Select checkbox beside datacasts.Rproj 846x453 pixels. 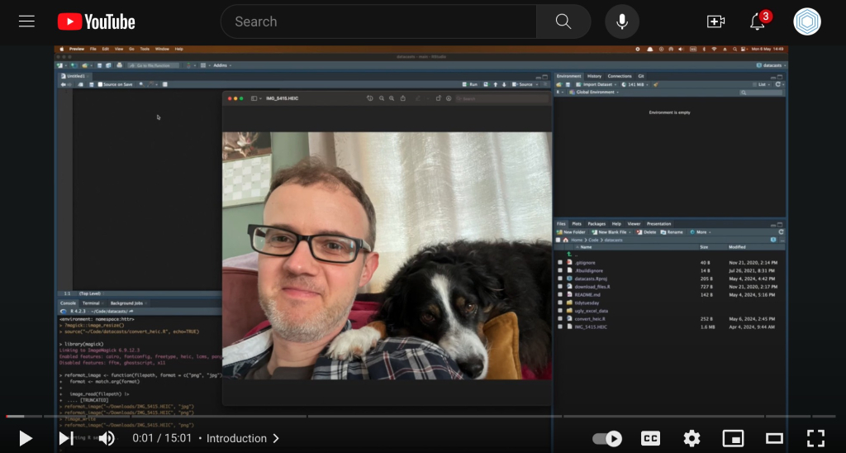(560, 279)
